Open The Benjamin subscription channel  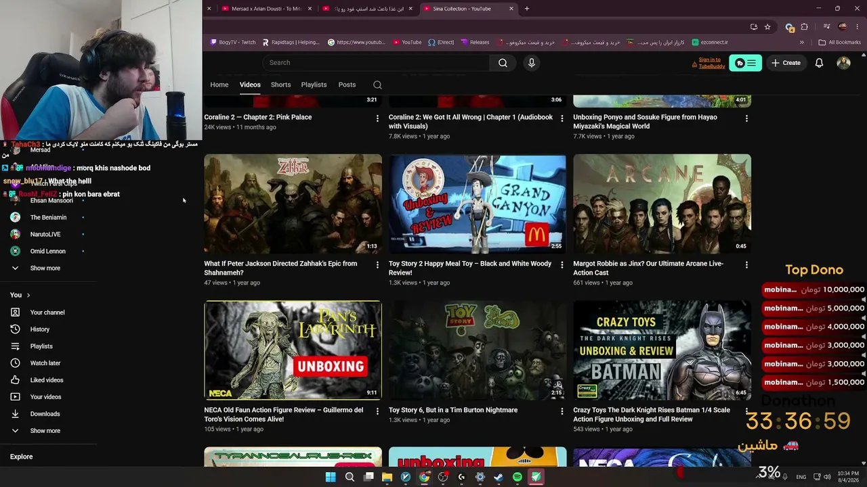[x=47, y=218]
